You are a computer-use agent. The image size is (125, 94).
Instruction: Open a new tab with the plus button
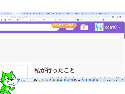coord(108,13)
